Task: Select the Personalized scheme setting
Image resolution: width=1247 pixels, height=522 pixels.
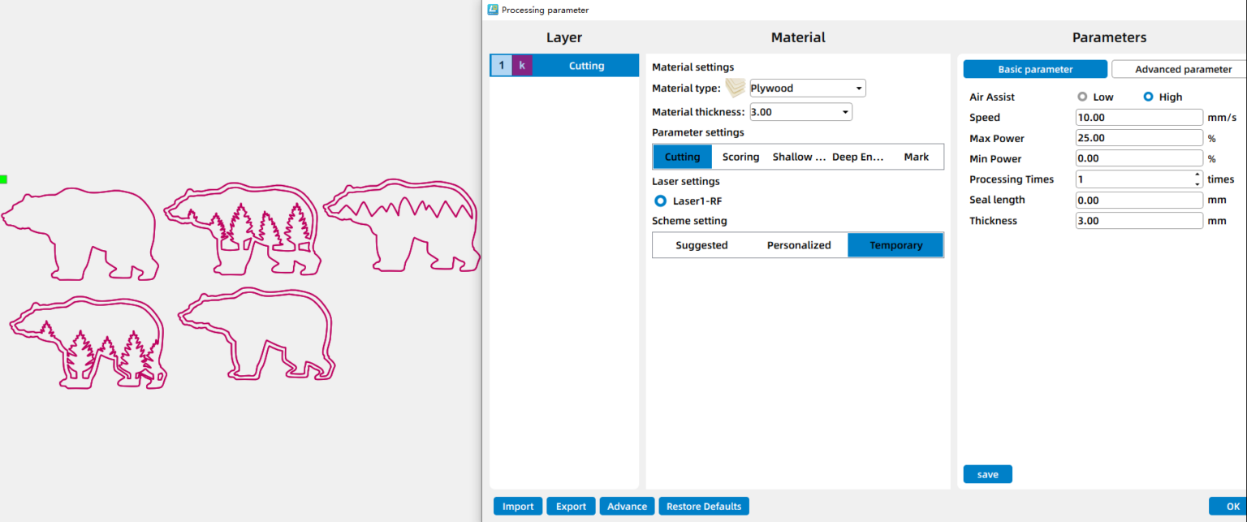Action: pyautogui.click(x=799, y=245)
